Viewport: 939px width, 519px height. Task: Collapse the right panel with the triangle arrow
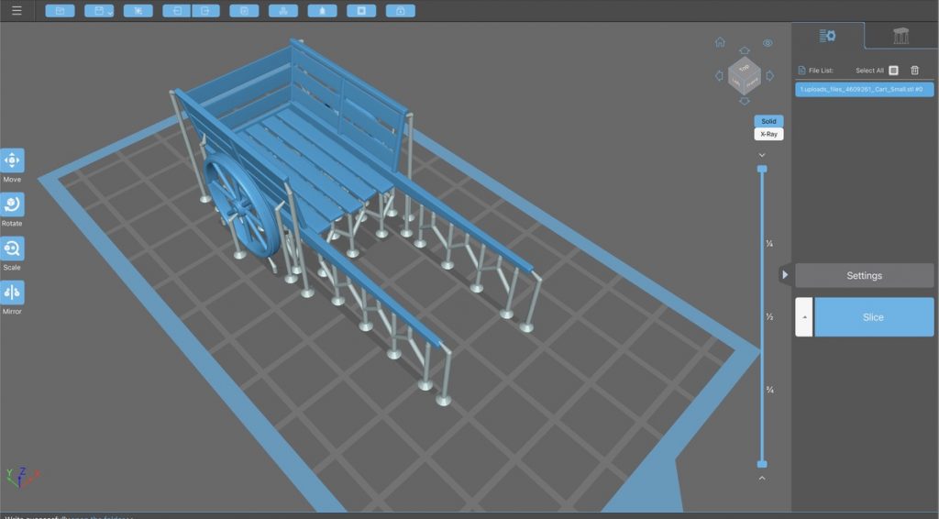(x=785, y=275)
